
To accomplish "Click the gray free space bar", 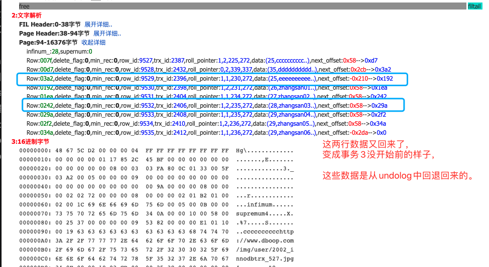I will pyautogui.click(x=242, y=6).
